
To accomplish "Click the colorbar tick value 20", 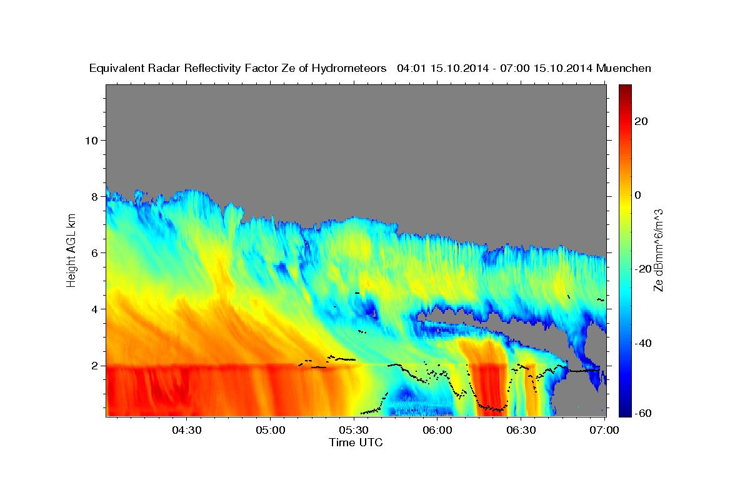I will [641, 121].
